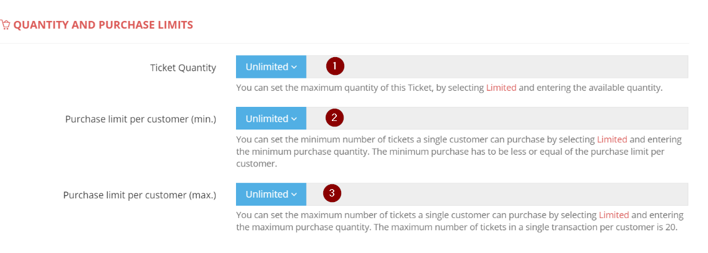Click the Ticket Quantity help text
Viewport: 708px width, 253px height.
(x=369, y=88)
